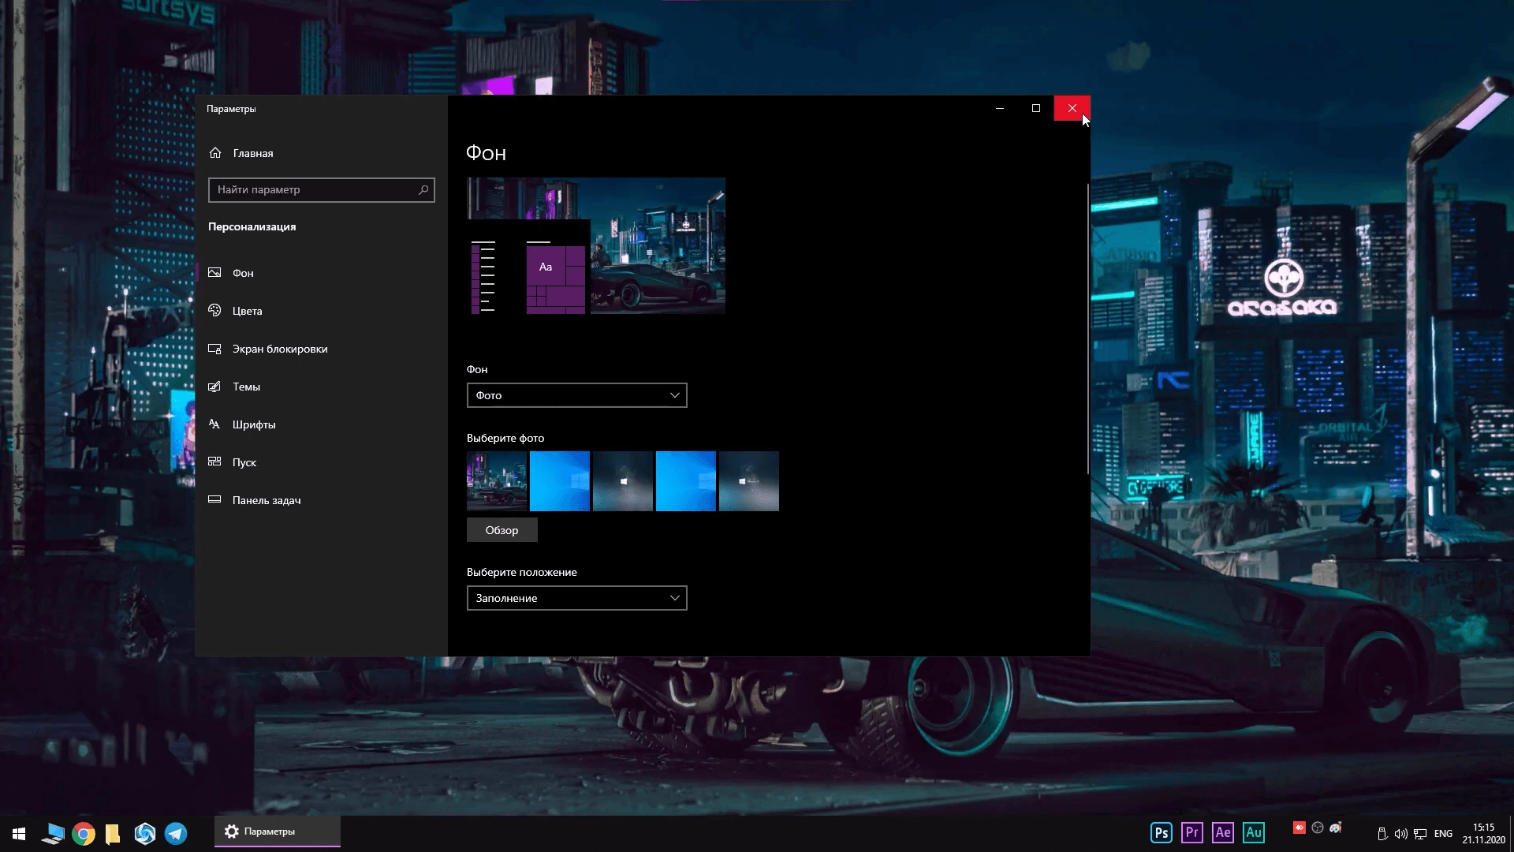1514x852 pixels.
Task: Focus the Найти параметр search field
Action: click(x=321, y=189)
